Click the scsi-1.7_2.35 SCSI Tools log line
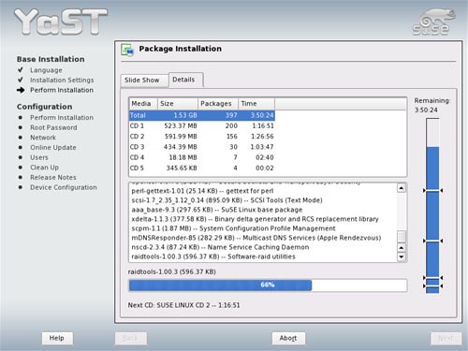Screen dimensions: 468x351 coord(227,200)
